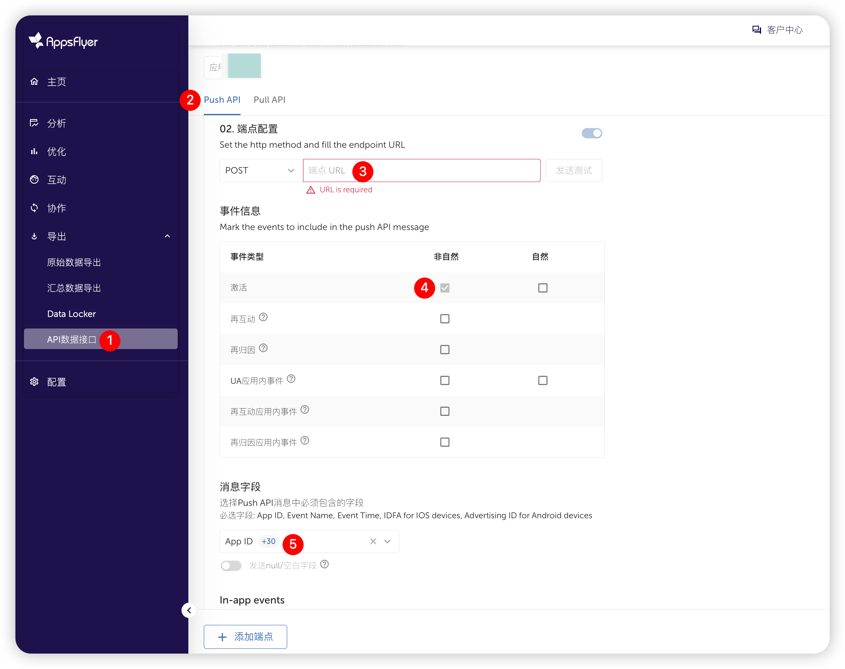Screen dimensions: 845x669
Task: Open the 优化 section
Action: coord(56,151)
